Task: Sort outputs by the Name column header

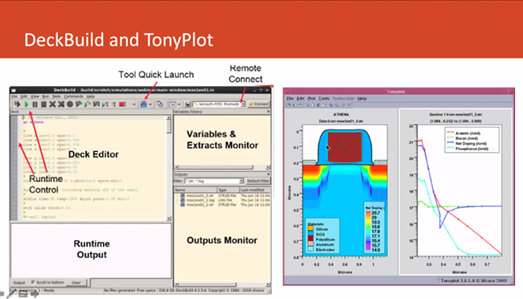Action: (x=196, y=190)
